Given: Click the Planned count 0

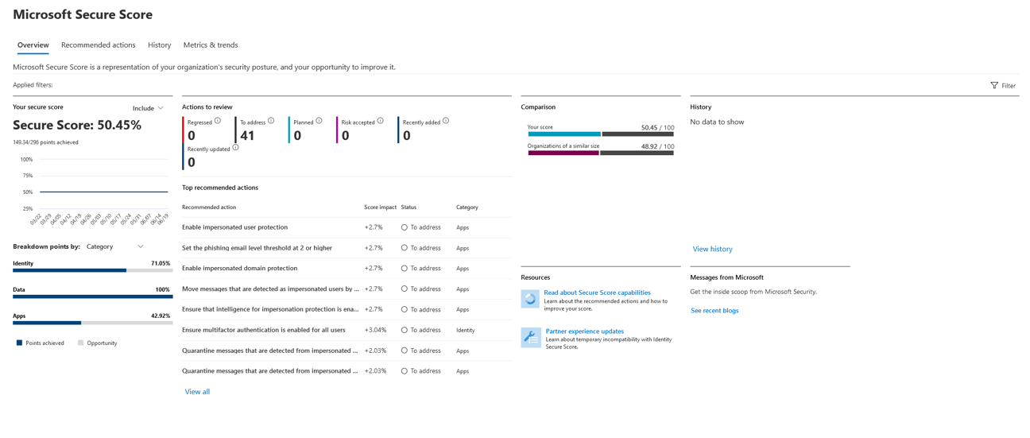Looking at the screenshot, I should click(x=297, y=136).
